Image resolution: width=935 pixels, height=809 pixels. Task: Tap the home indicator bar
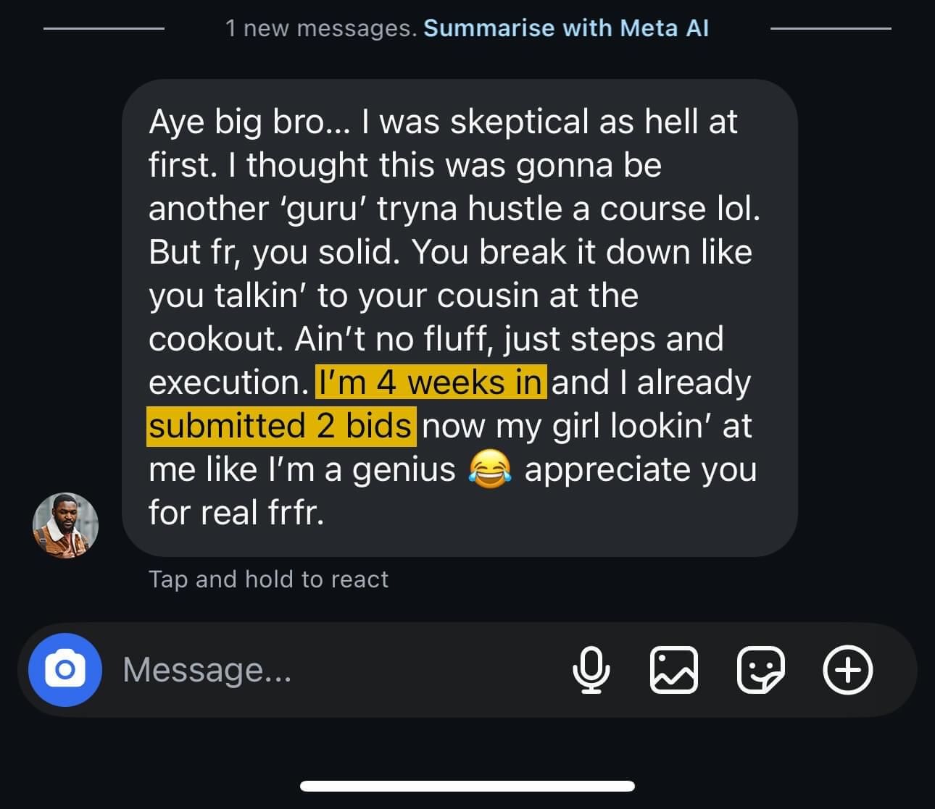[467, 787]
